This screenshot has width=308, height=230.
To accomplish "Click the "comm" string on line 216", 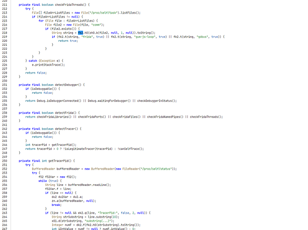I will pyautogui.click(x=96, y=25).
